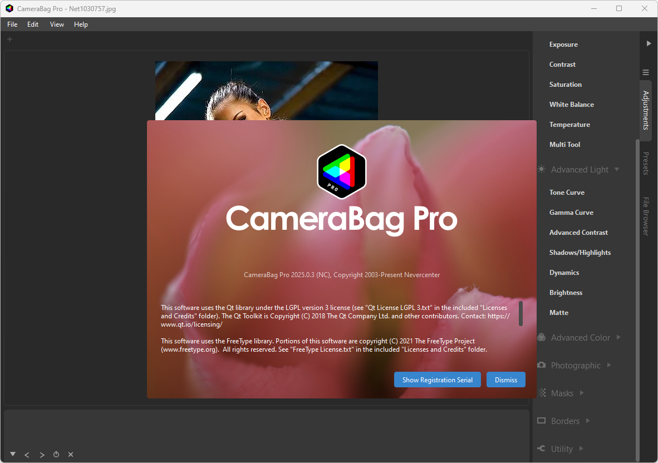Collapse the Advanced Light section
The height and width of the screenshot is (463, 658).
[x=617, y=169]
